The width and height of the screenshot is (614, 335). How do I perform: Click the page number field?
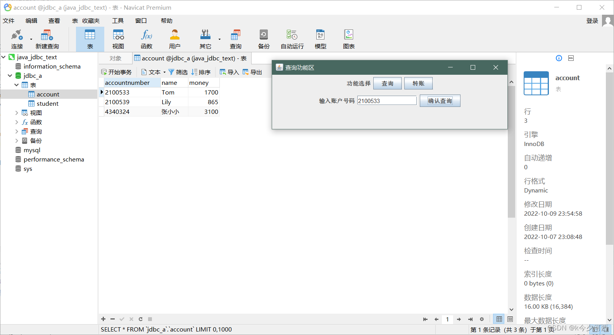pyautogui.click(x=447, y=319)
